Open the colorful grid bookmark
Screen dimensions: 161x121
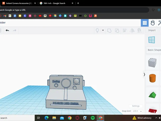[55, 16]
